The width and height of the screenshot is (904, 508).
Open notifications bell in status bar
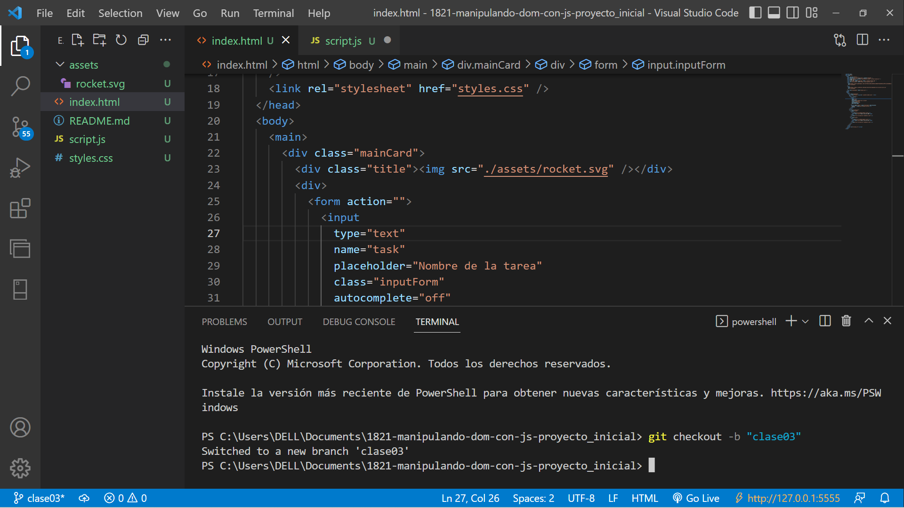click(885, 498)
